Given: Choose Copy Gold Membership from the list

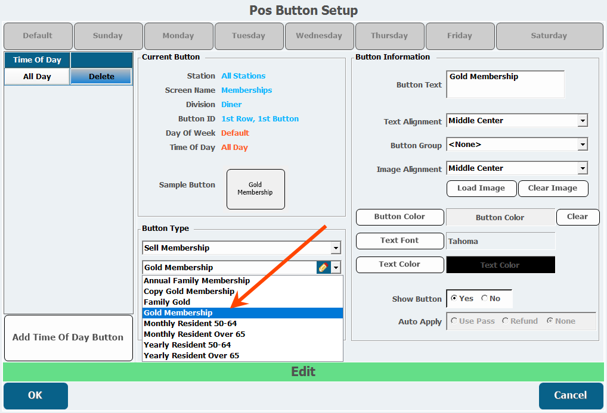Looking at the screenshot, I should click(243, 292).
